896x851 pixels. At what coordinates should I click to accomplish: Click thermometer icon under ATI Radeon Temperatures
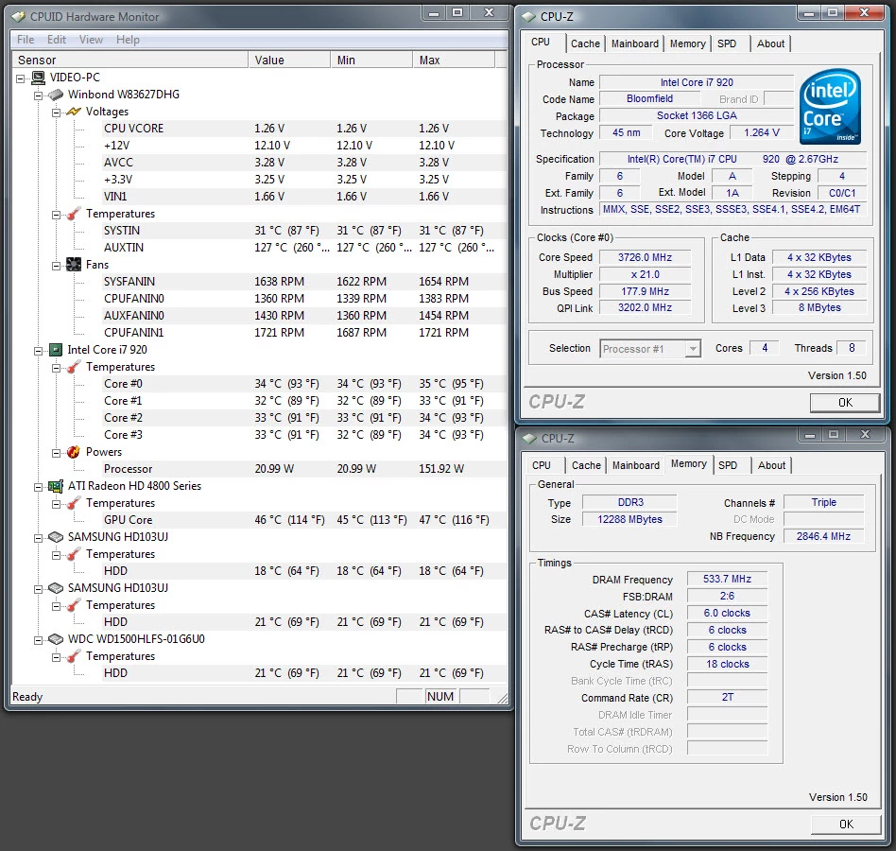click(x=74, y=503)
